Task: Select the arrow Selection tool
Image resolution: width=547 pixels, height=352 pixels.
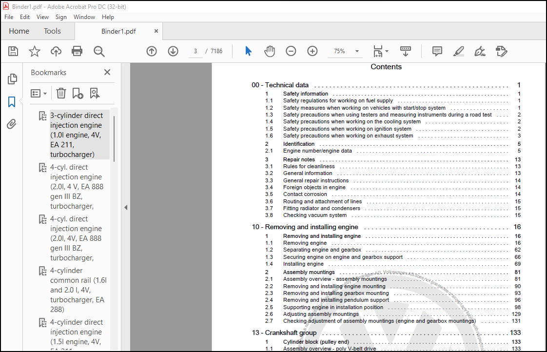Action: [248, 51]
